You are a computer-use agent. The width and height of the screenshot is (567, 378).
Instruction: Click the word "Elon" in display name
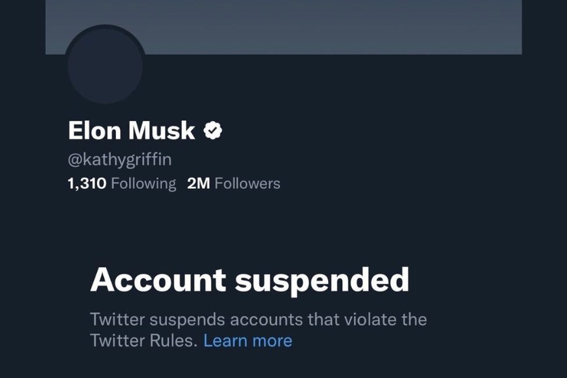(x=94, y=130)
